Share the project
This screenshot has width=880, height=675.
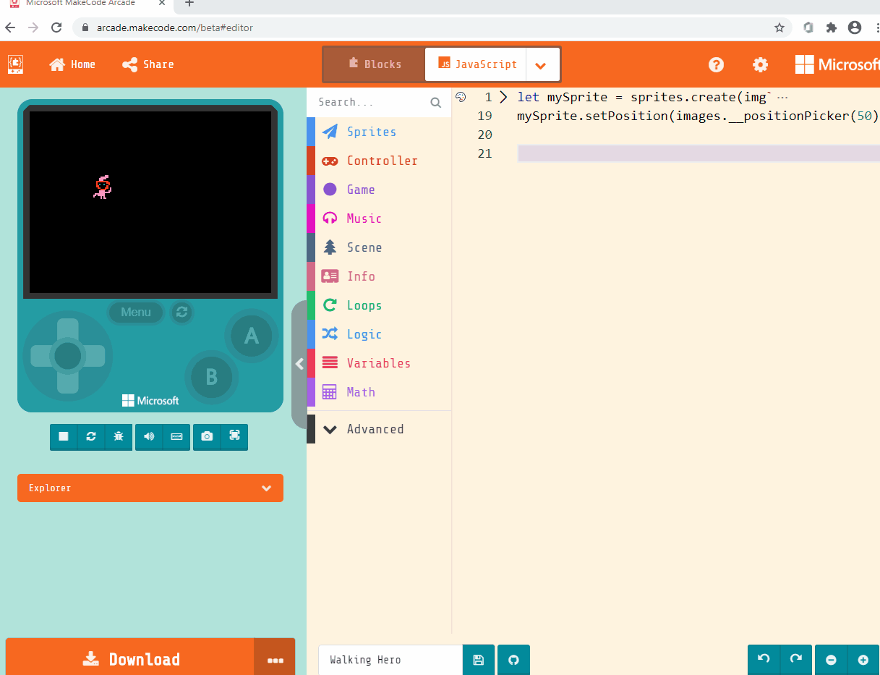pyautogui.click(x=148, y=64)
